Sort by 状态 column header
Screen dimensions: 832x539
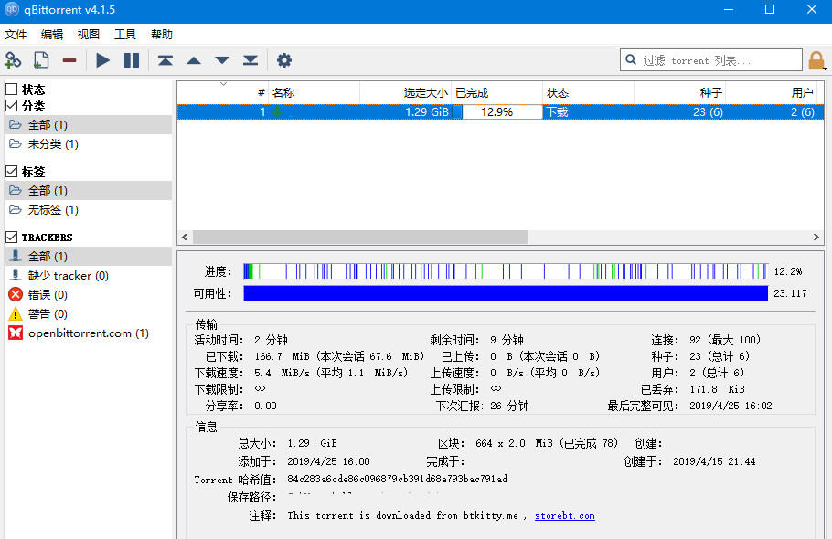tap(589, 93)
